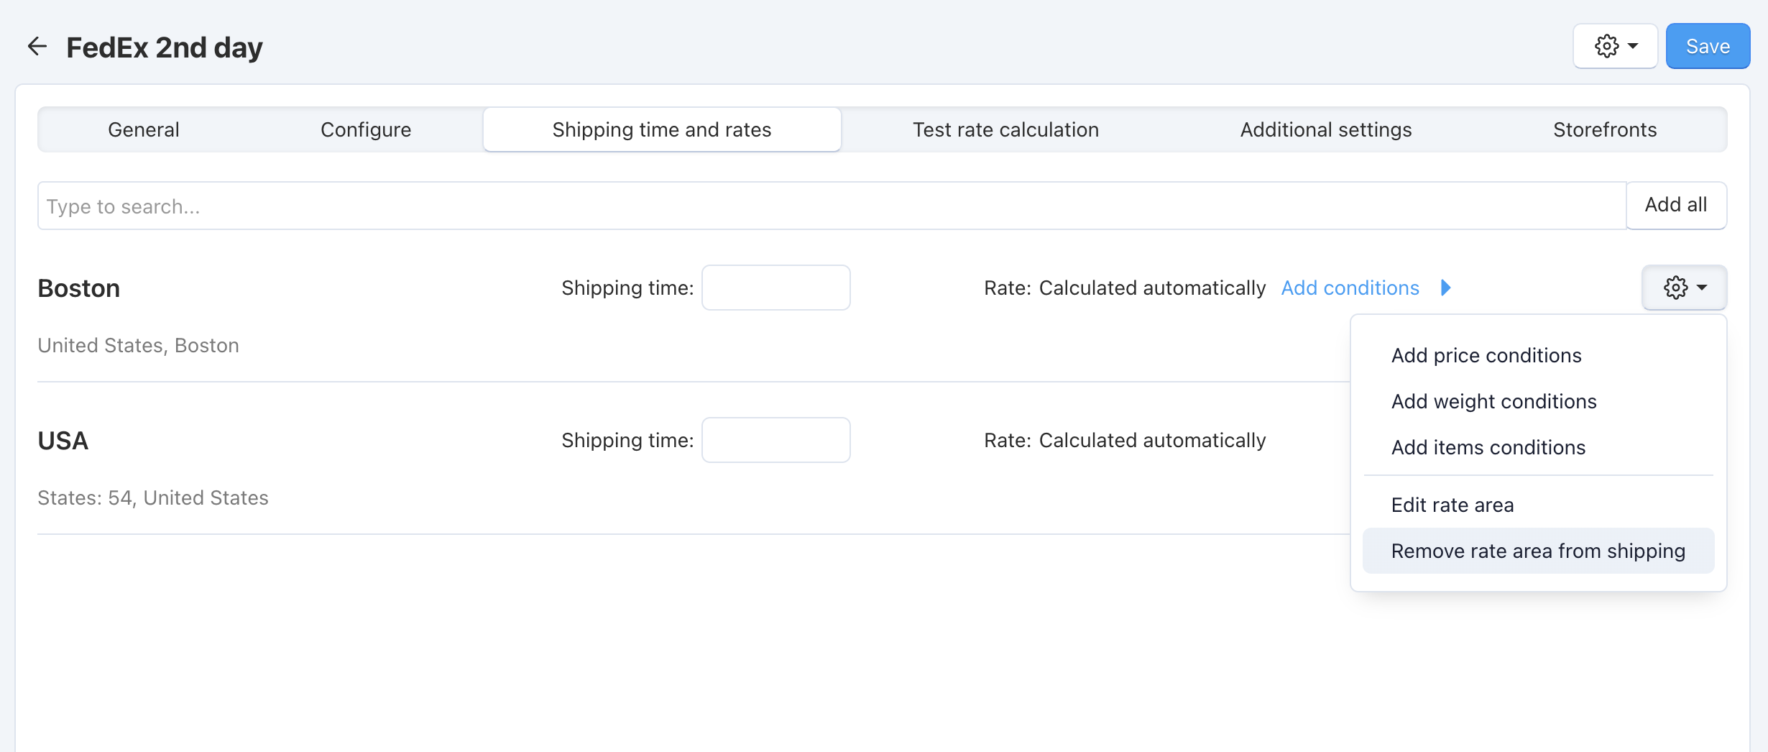Toggle the Boston row gear dropdown
Screen dimensions: 1768x752
(1684, 288)
